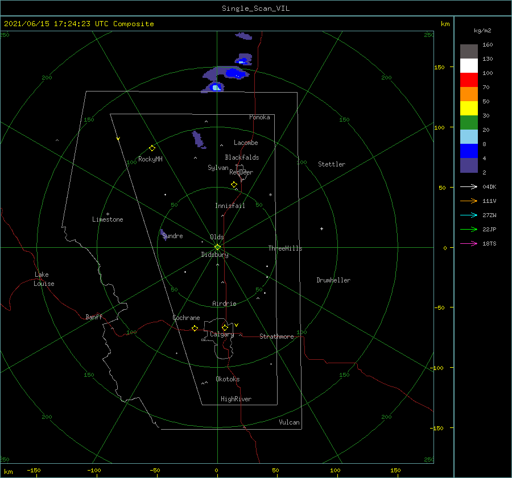This screenshot has height=478, width=512.
Task: Click the Lacombe town label
Action: pos(246,143)
